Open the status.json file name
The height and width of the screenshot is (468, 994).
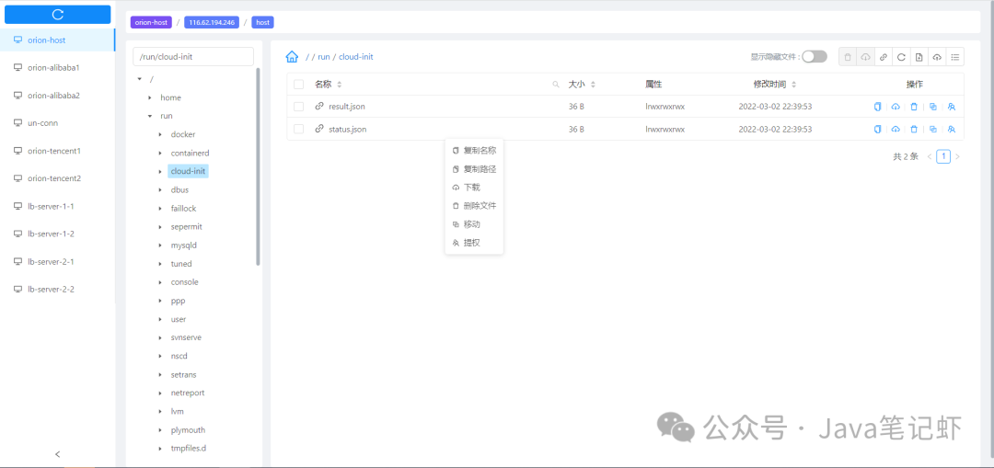347,130
